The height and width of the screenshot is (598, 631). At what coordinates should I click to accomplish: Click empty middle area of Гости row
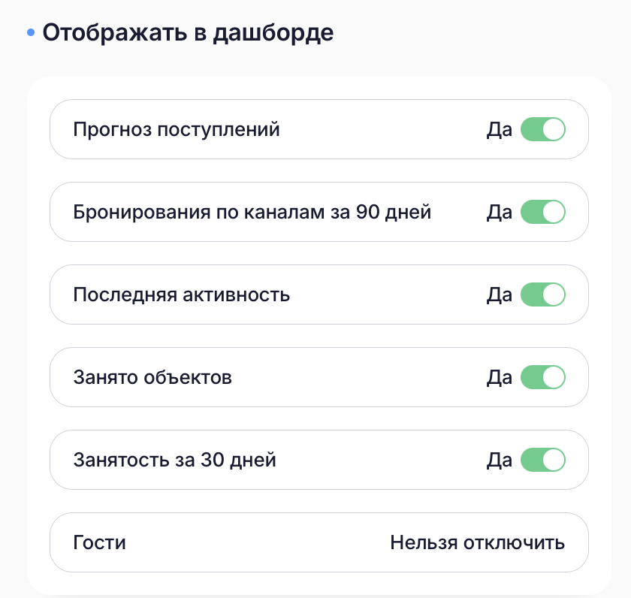coord(258,542)
